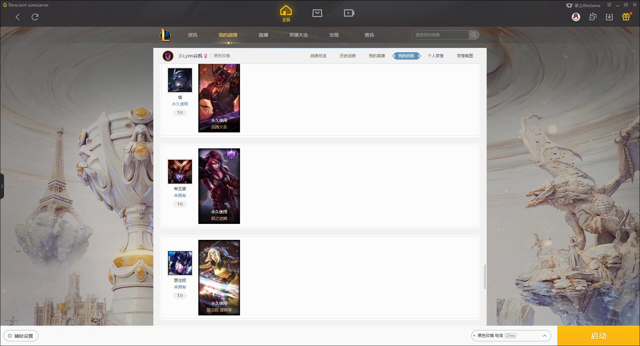640x346 pixels.
Task: Open the home 主页 icon
Action: (286, 14)
